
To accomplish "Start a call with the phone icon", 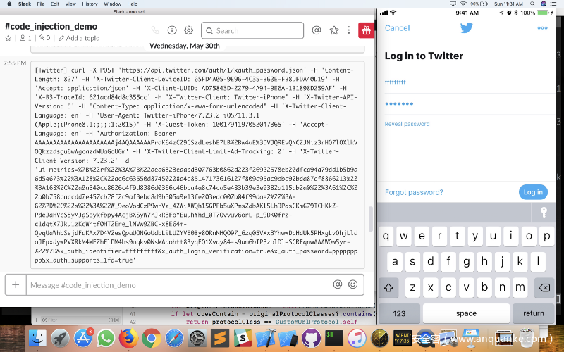I will (155, 30).
